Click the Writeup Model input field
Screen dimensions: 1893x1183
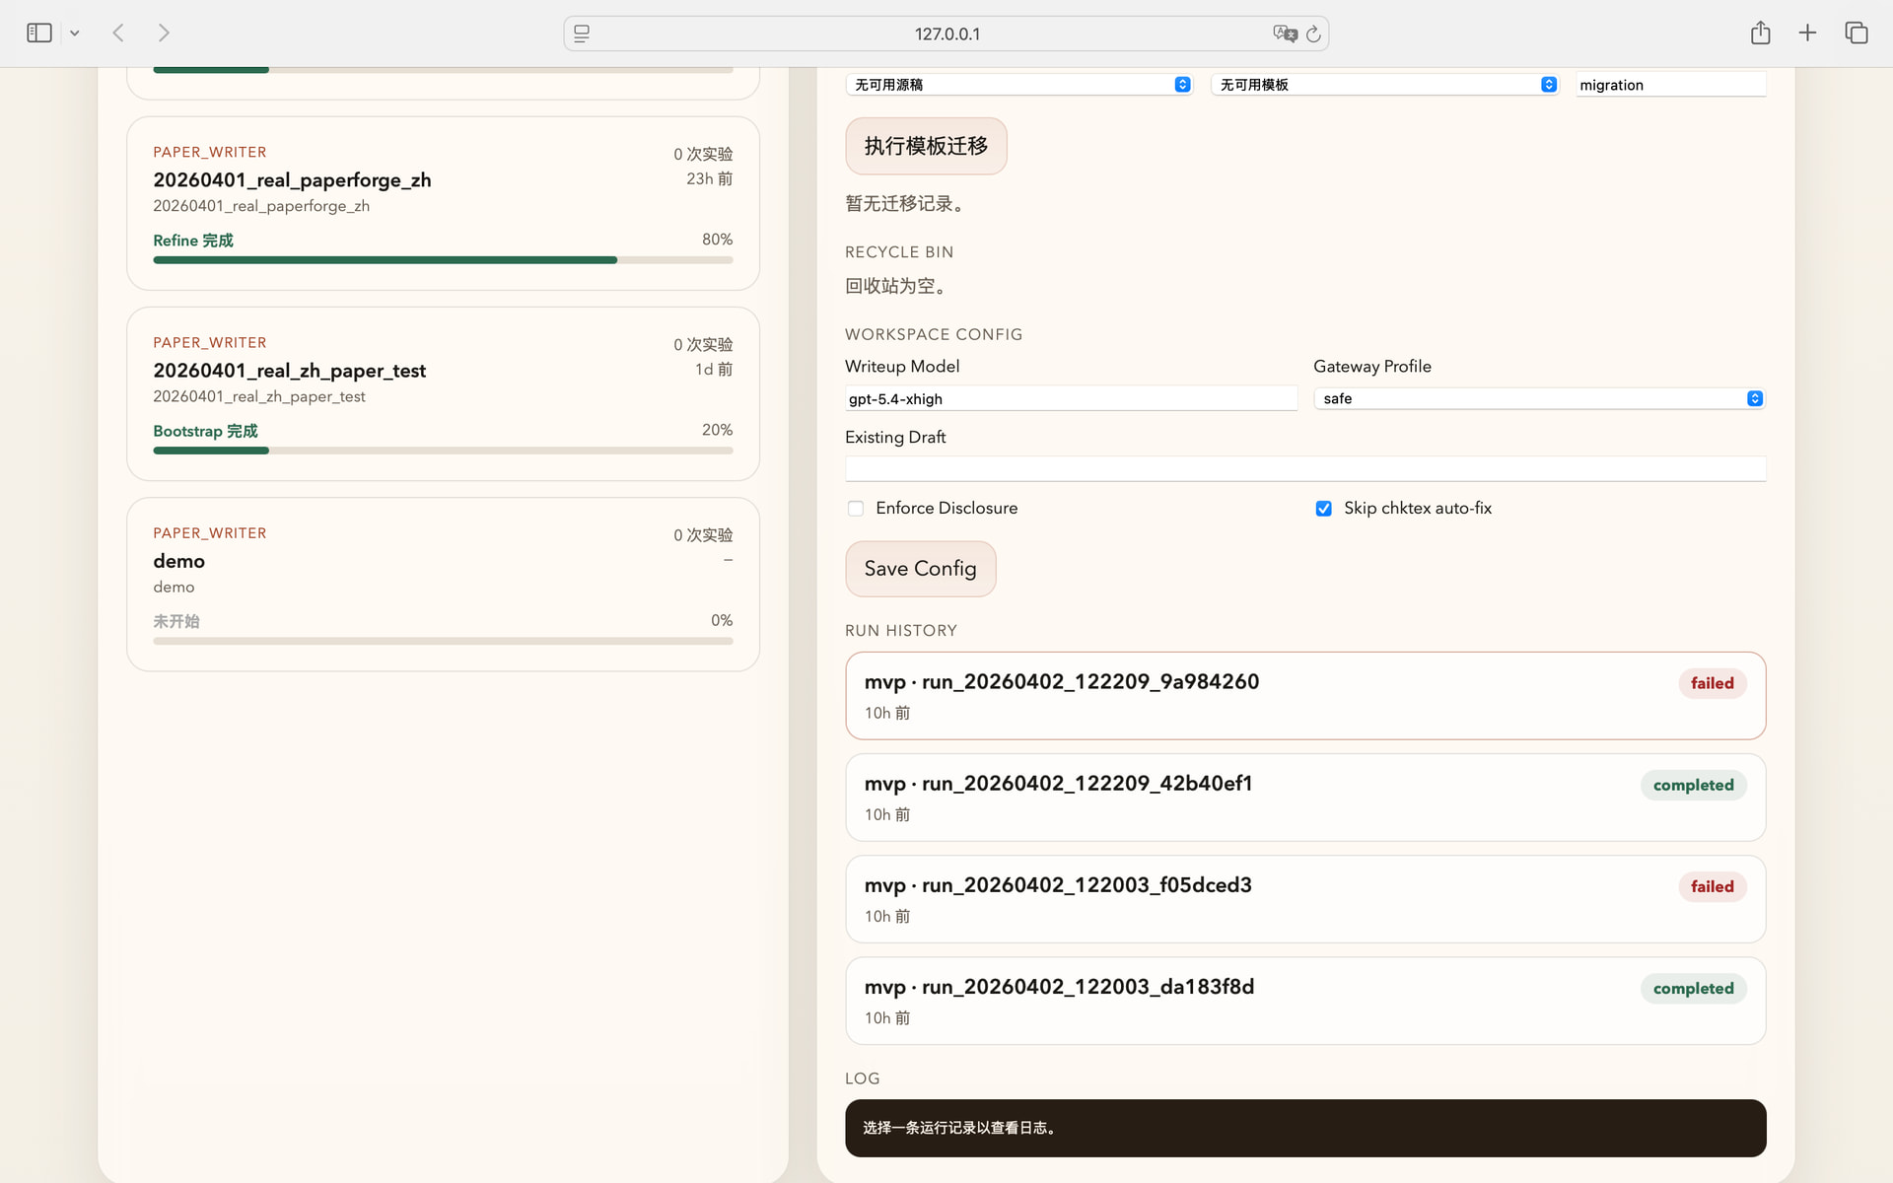(x=1071, y=398)
